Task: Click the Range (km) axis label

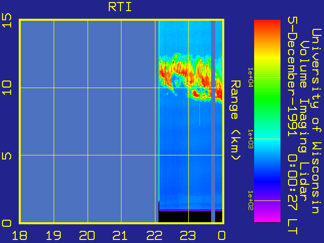Action: click(235, 120)
